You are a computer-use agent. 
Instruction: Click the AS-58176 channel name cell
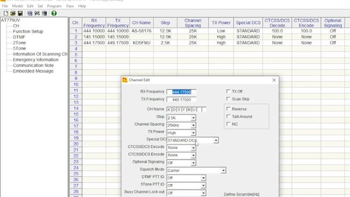pos(142,31)
